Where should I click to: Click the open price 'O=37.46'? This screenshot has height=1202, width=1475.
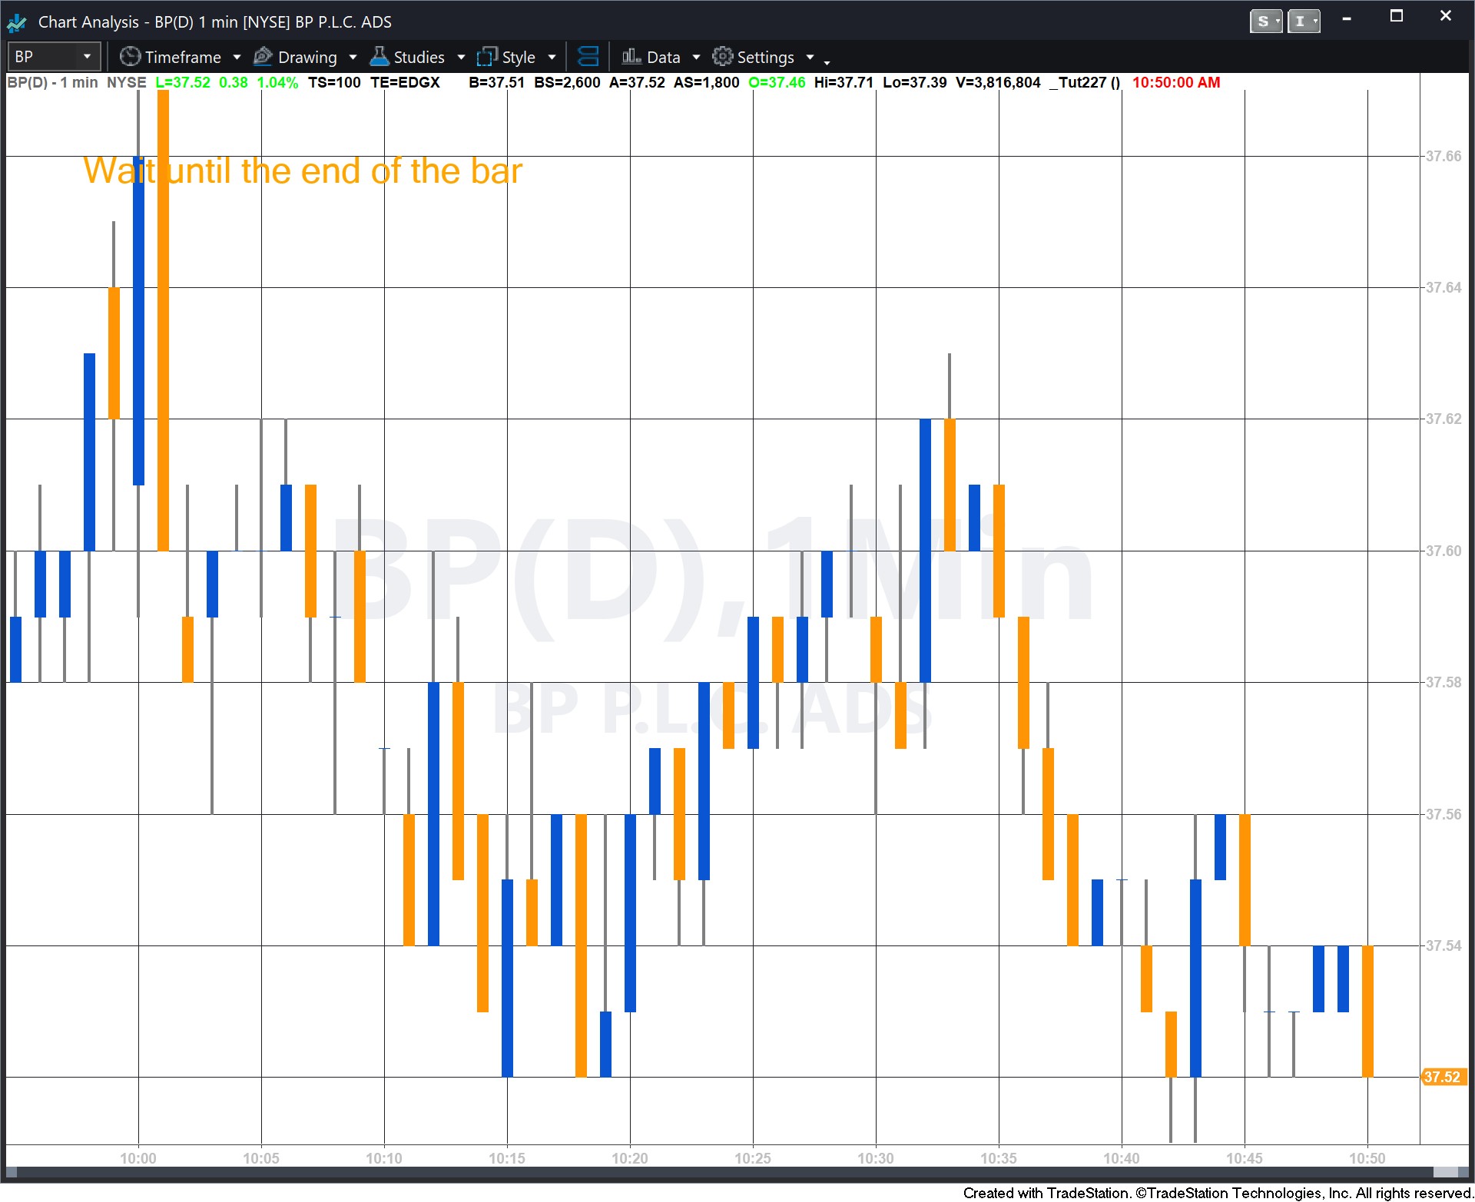777,83
